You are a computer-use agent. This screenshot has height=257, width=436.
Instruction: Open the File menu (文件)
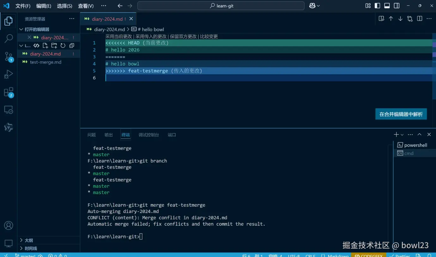(x=23, y=6)
